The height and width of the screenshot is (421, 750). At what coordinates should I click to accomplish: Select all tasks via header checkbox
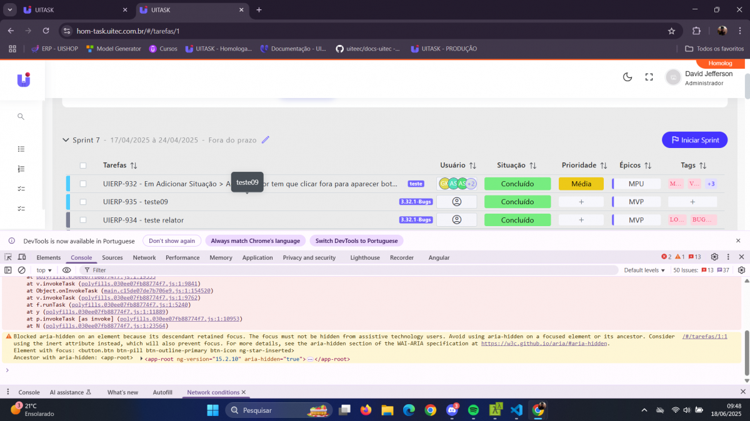(83, 166)
